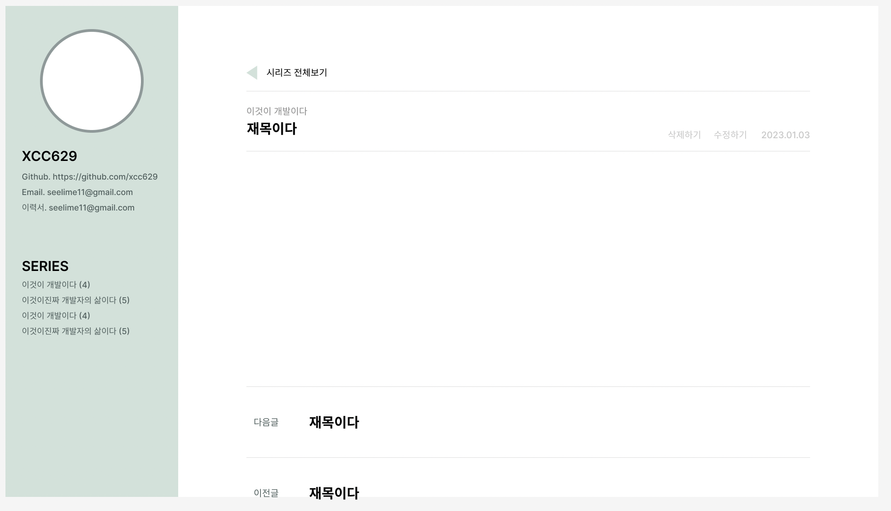The height and width of the screenshot is (511, 891).
Task: Open 시리즈 전체보기 to view all series
Action: point(297,73)
